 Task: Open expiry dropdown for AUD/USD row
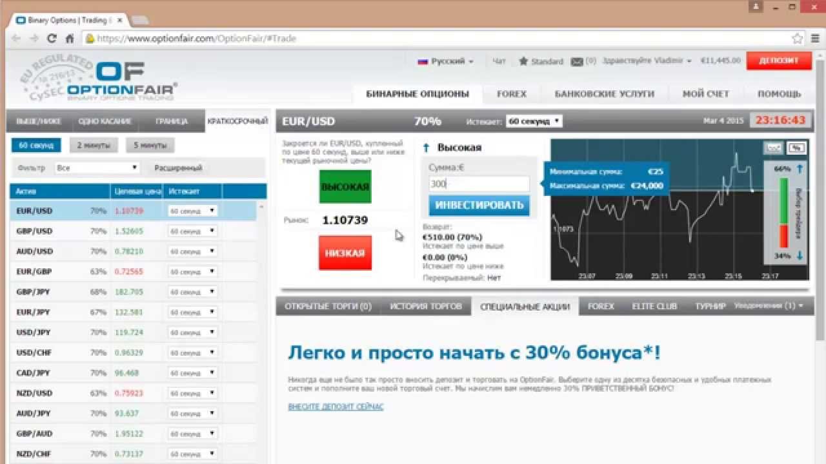(193, 251)
